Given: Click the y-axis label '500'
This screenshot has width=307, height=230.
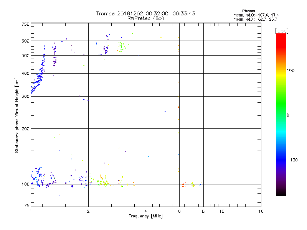Looking at the screenshot, I should click(25, 56).
